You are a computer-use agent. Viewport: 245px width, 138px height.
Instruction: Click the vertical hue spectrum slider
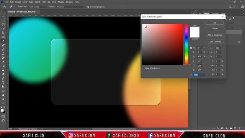(x=186, y=44)
